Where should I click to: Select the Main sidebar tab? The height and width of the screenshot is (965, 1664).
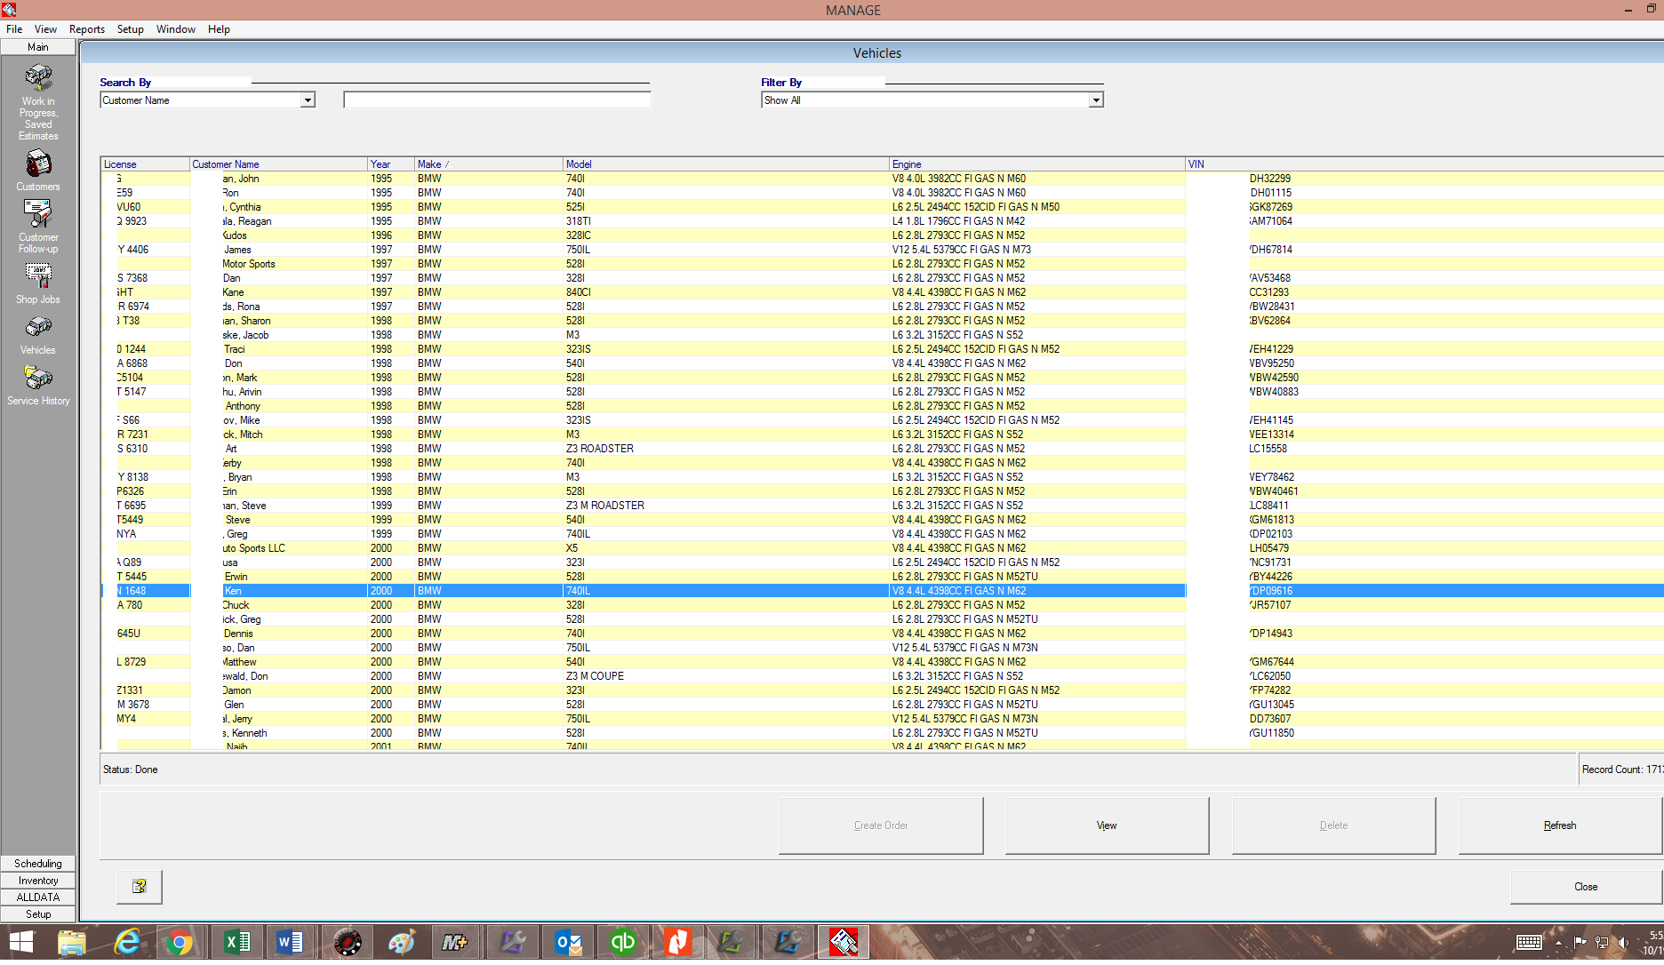click(38, 47)
